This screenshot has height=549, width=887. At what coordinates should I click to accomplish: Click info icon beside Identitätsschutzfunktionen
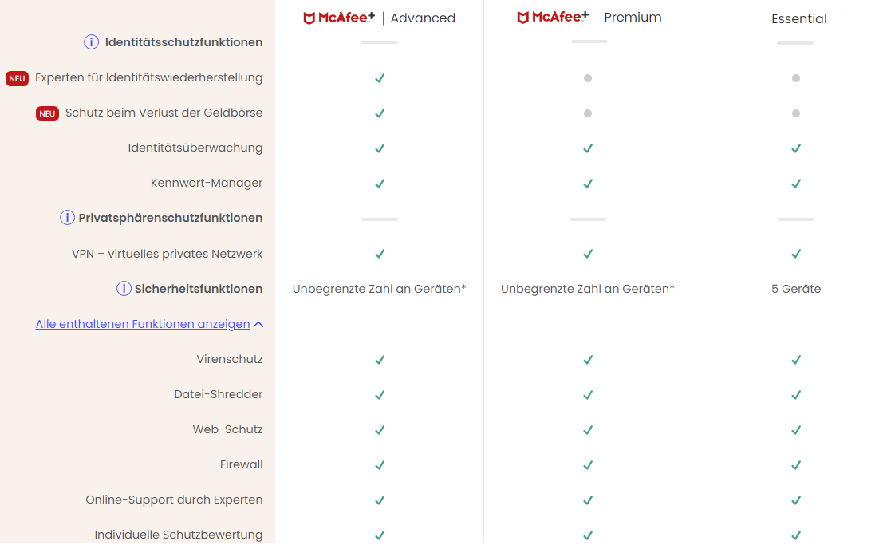pos(91,42)
